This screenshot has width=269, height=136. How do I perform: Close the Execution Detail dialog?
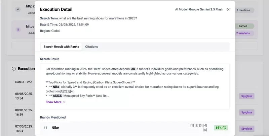click(x=228, y=10)
